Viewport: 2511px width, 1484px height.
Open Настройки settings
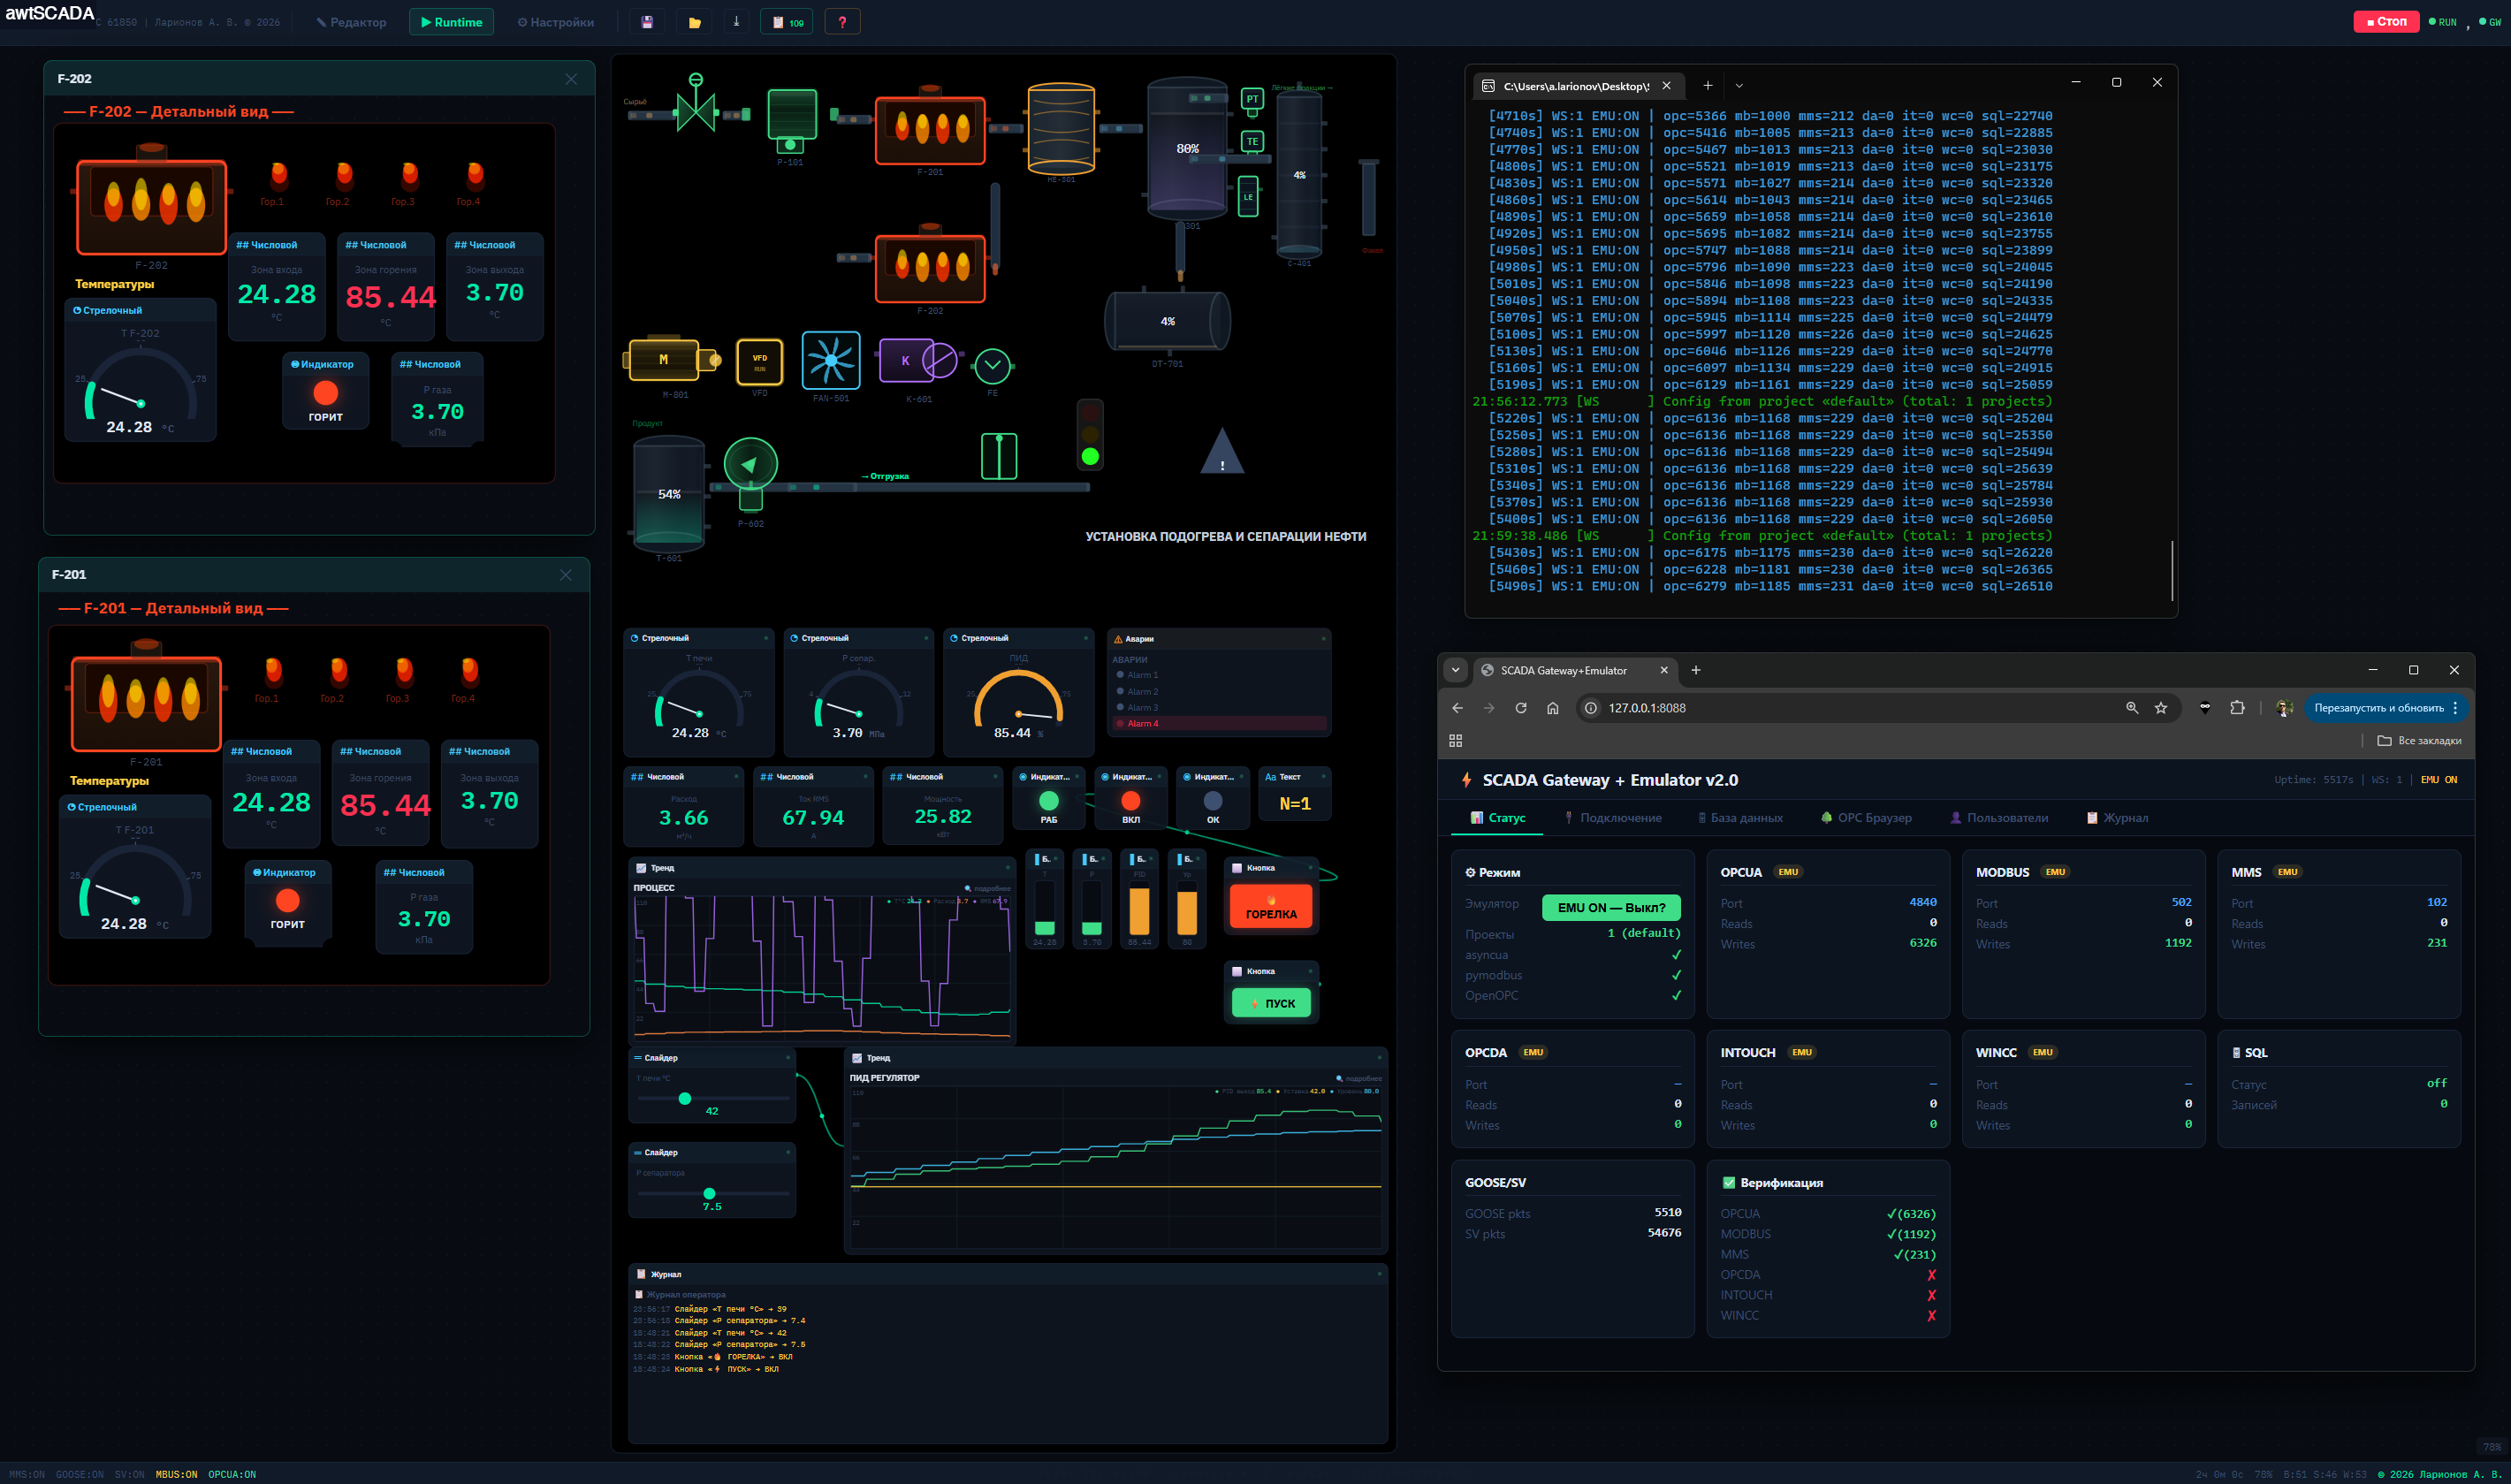click(555, 22)
